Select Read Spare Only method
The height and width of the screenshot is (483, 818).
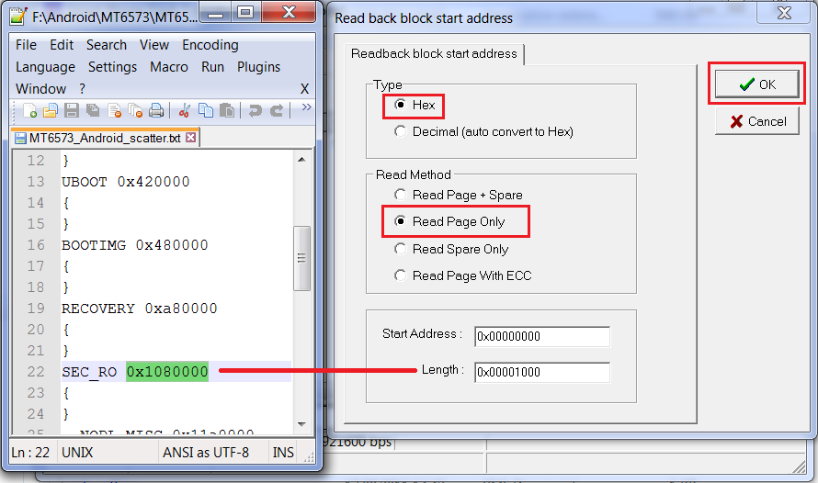click(400, 249)
